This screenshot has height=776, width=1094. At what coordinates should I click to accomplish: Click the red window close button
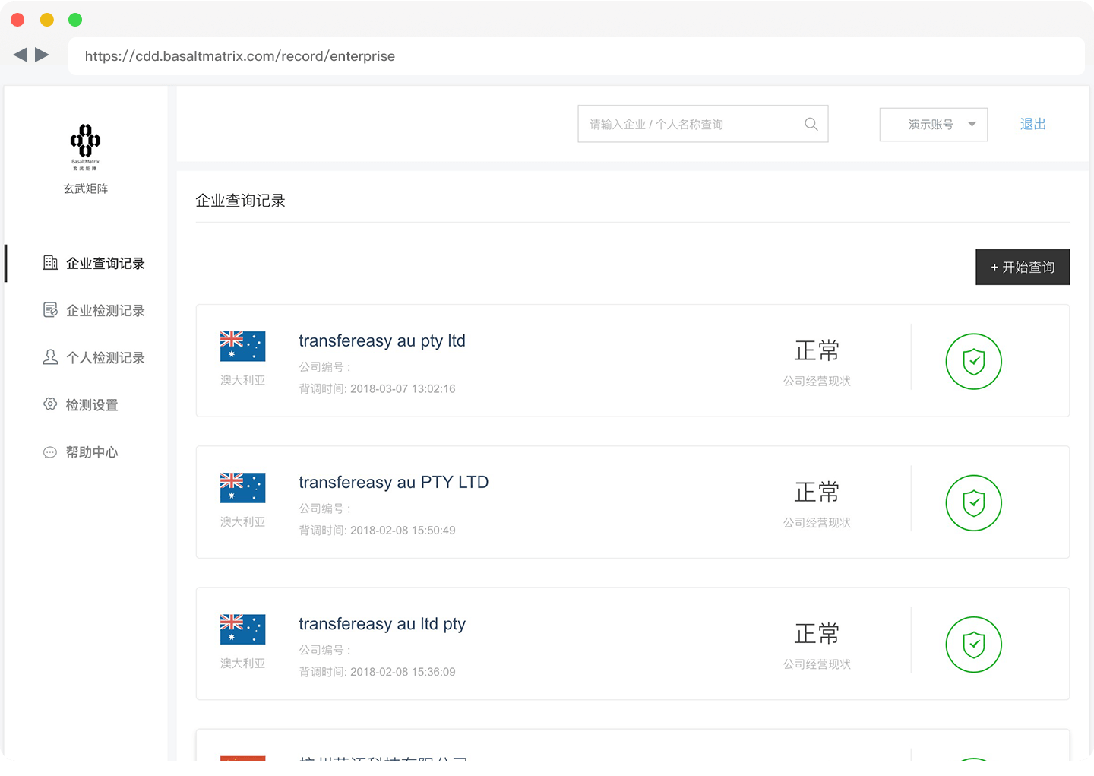[x=17, y=20]
